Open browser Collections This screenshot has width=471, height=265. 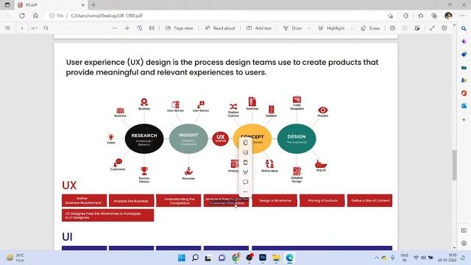point(434,15)
